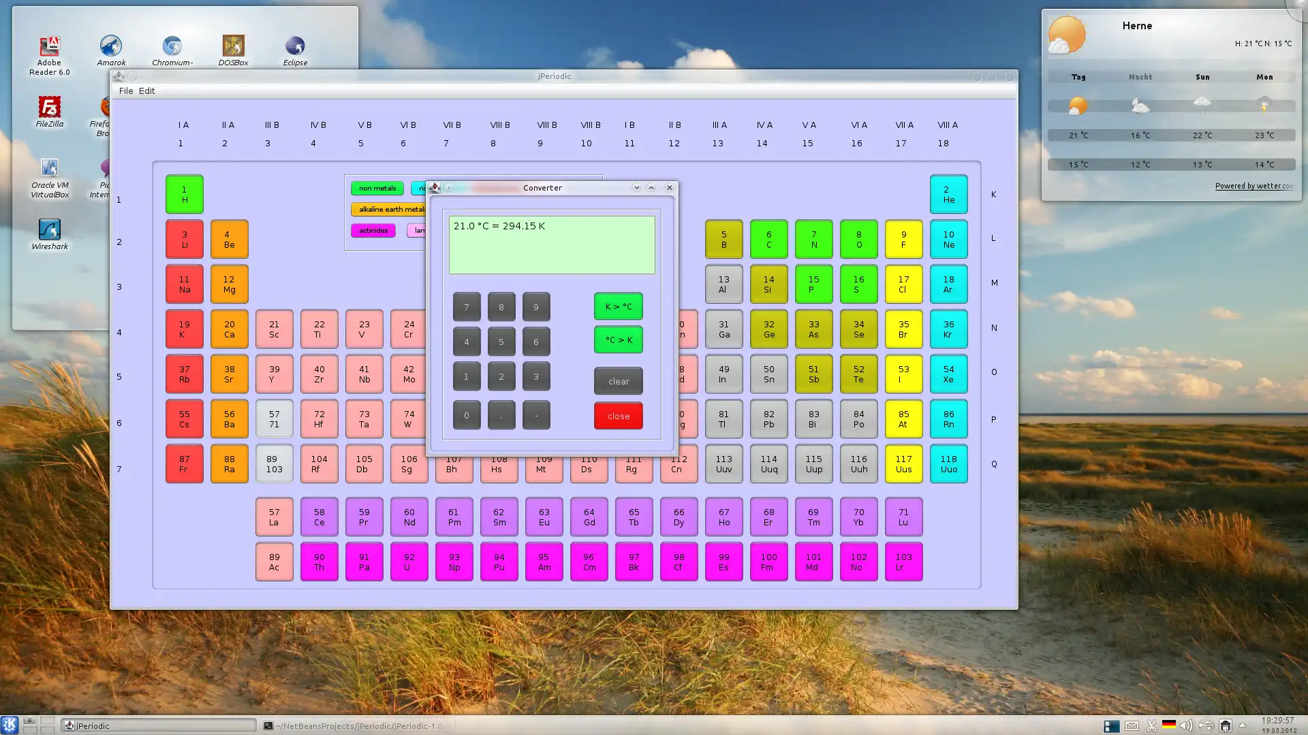
Task: Click the Wireshark application icon
Action: point(50,229)
